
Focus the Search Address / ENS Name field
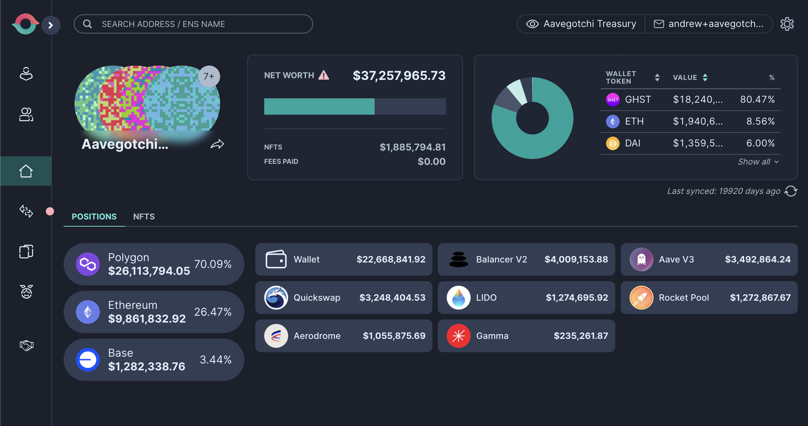click(193, 24)
